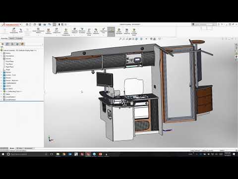
Task: Open the DisplayManager tab icon
Action: (x=22, y=44)
